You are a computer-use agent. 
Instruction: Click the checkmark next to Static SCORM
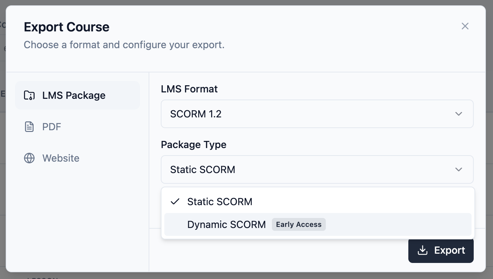[175, 202]
